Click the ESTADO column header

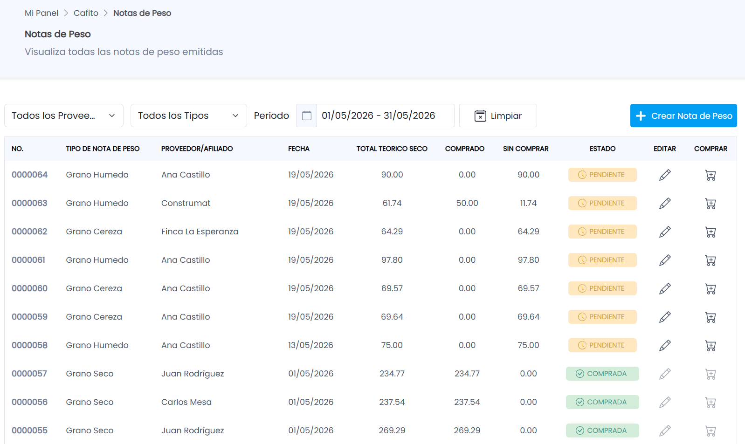[x=602, y=149]
